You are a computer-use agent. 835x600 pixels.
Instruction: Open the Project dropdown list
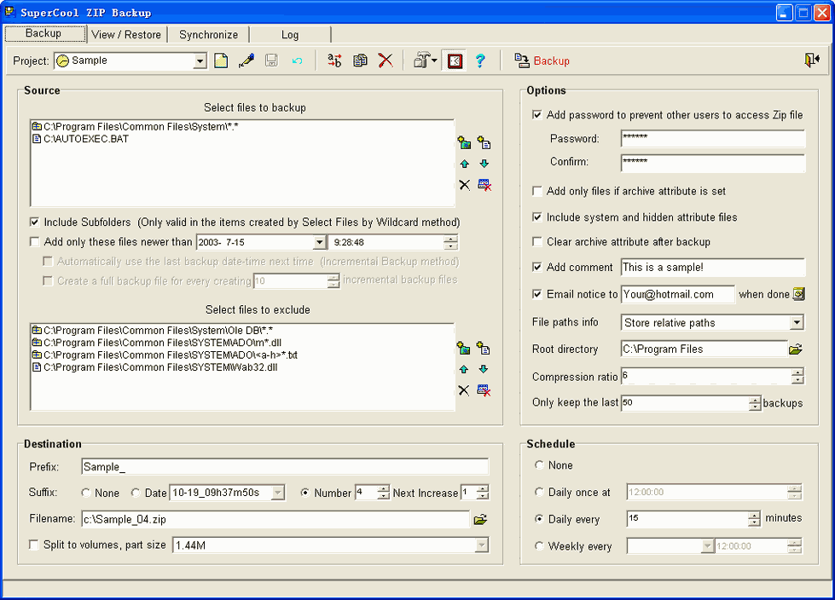[200, 61]
